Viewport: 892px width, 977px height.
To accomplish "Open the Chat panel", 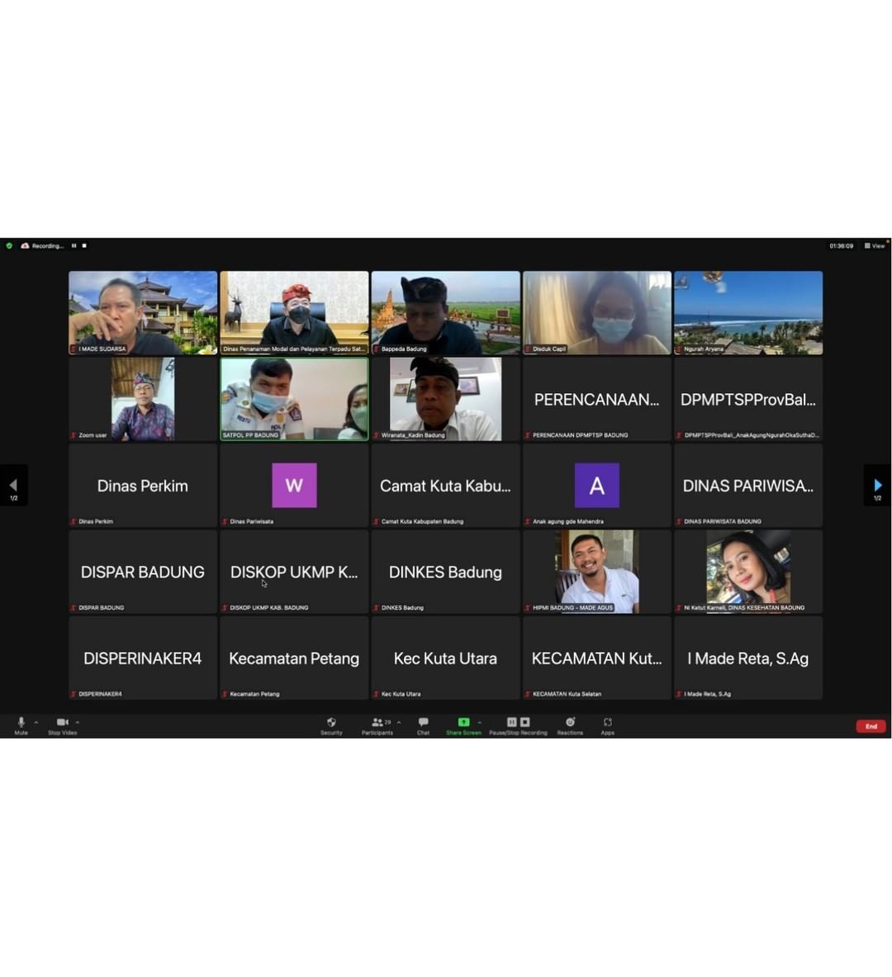I will tap(423, 723).
